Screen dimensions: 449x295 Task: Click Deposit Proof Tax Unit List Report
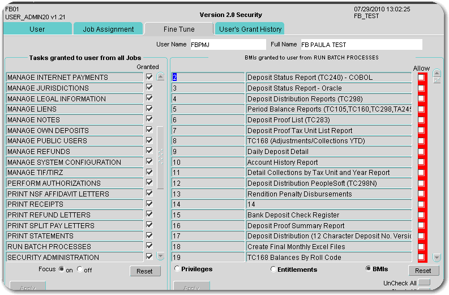(329, 130)
